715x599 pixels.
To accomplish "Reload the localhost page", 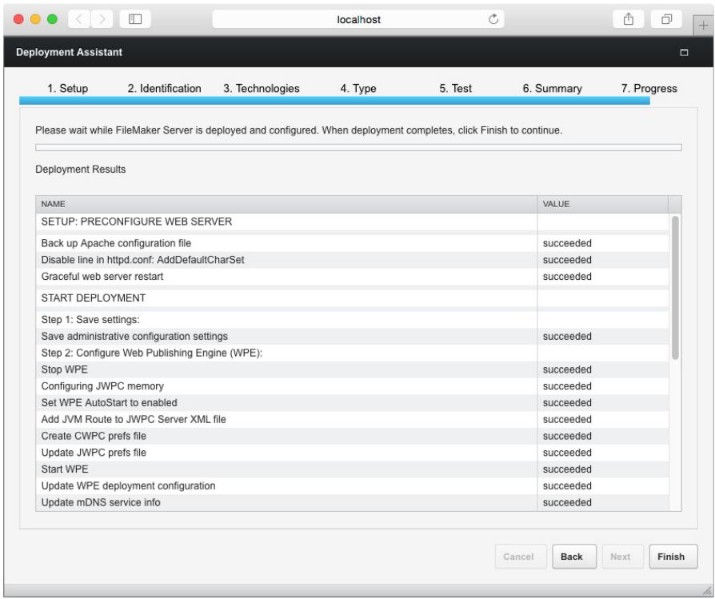I will 493,19.
